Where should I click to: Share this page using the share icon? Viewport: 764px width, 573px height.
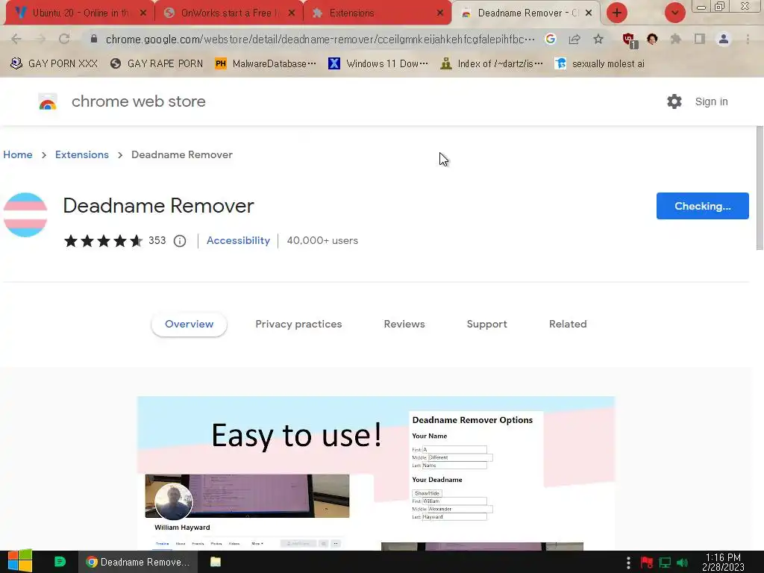click(574, 39)
